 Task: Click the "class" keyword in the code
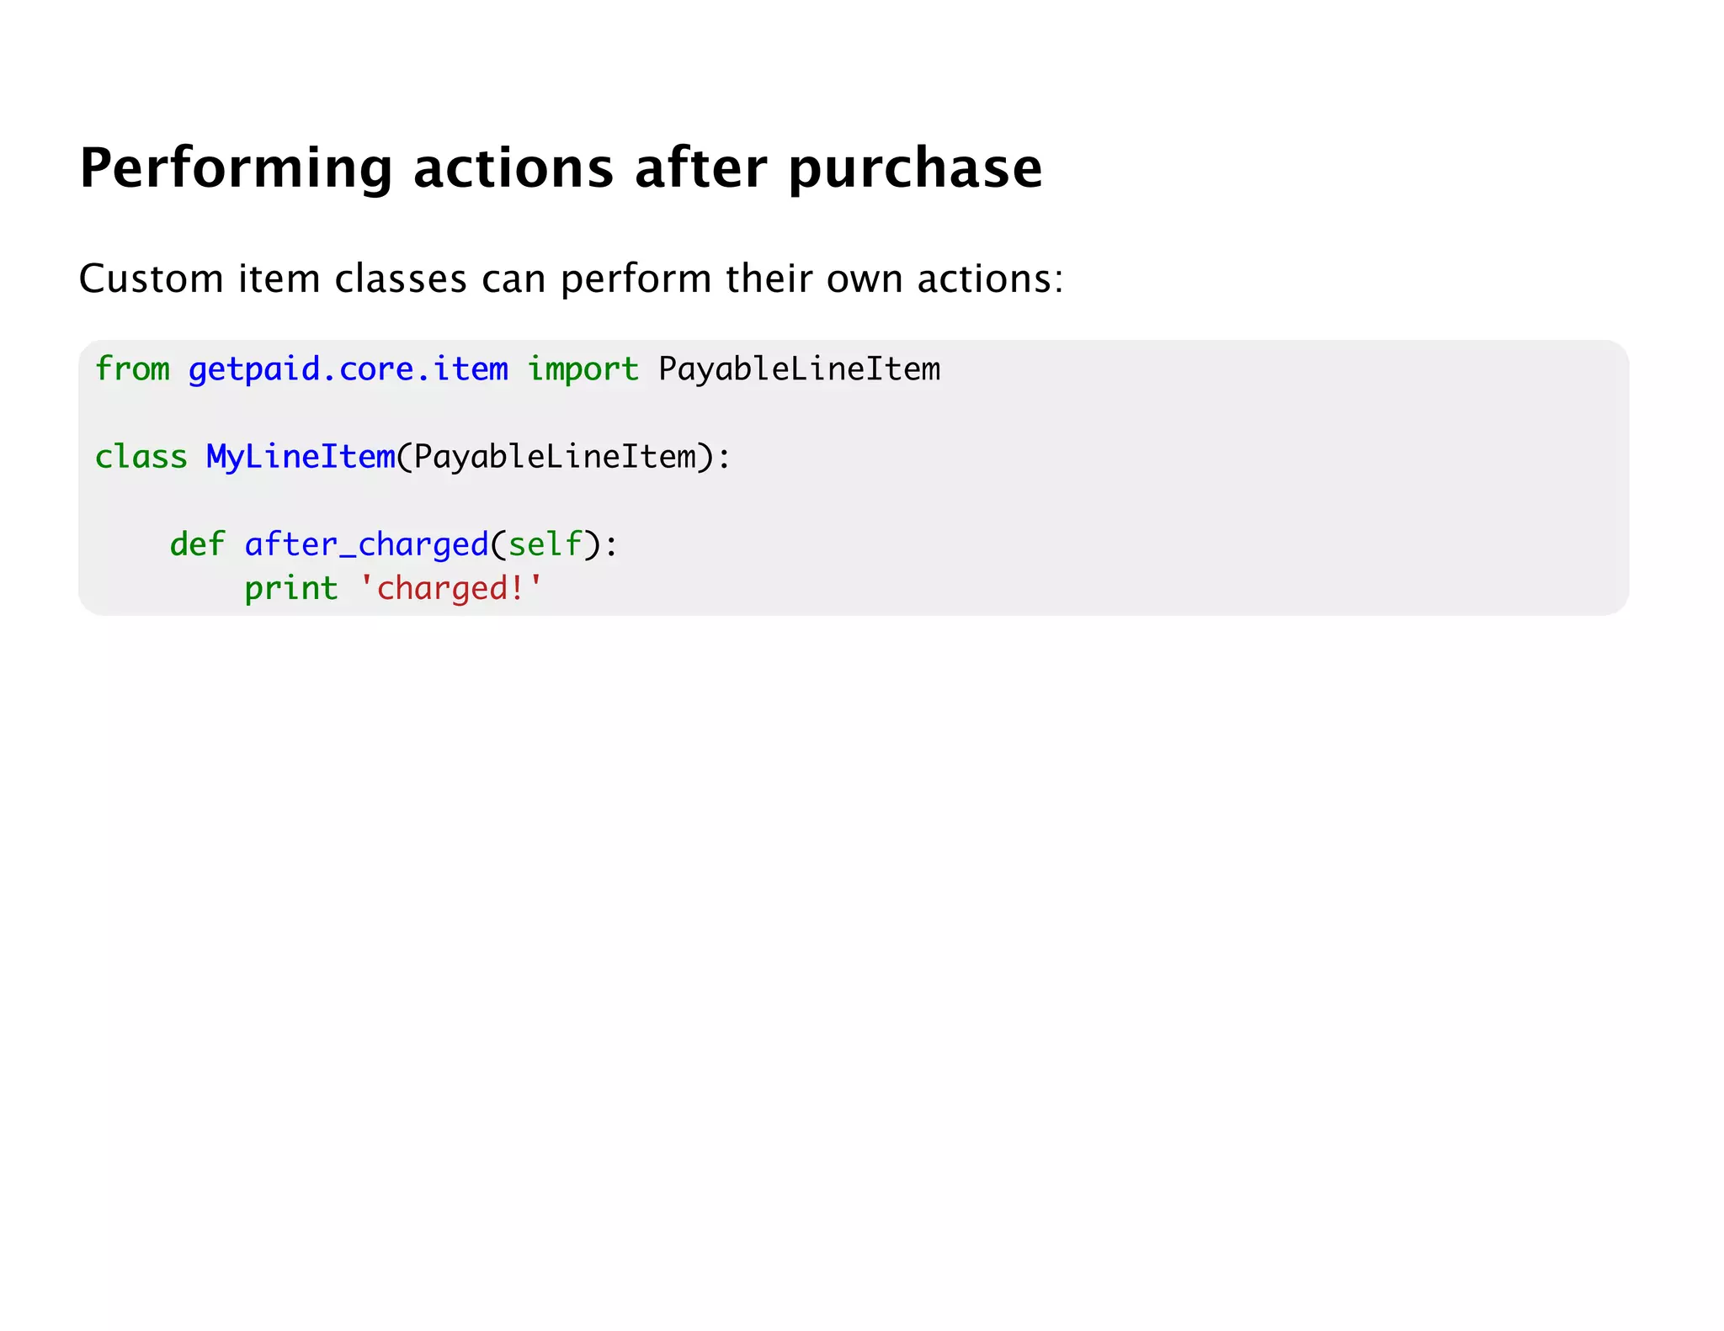pyautogui.click(x=141, y=457)
